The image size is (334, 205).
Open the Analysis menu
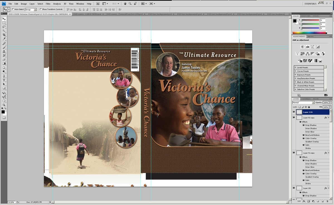pos(57,4)
